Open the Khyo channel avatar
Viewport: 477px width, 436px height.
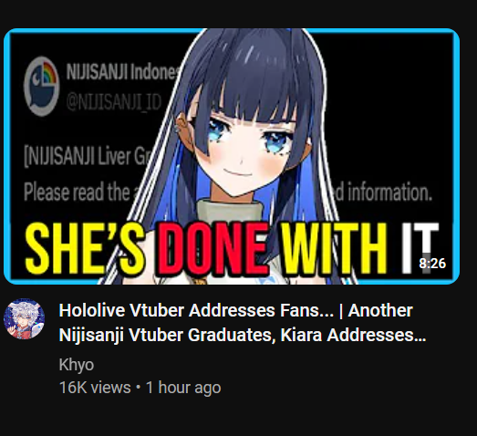(24, 318)
